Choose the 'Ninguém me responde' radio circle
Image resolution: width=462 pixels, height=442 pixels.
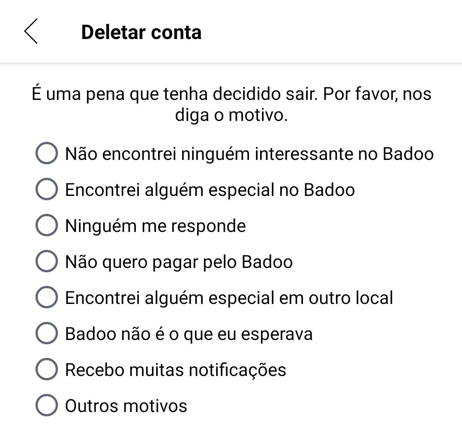coord(47,225)
